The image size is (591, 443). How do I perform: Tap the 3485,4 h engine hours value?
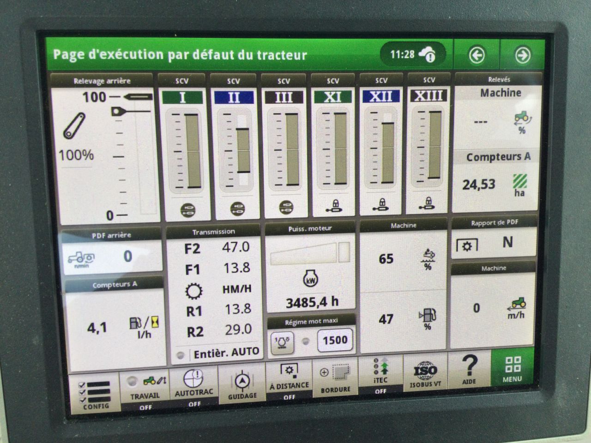tap(312, 303)
